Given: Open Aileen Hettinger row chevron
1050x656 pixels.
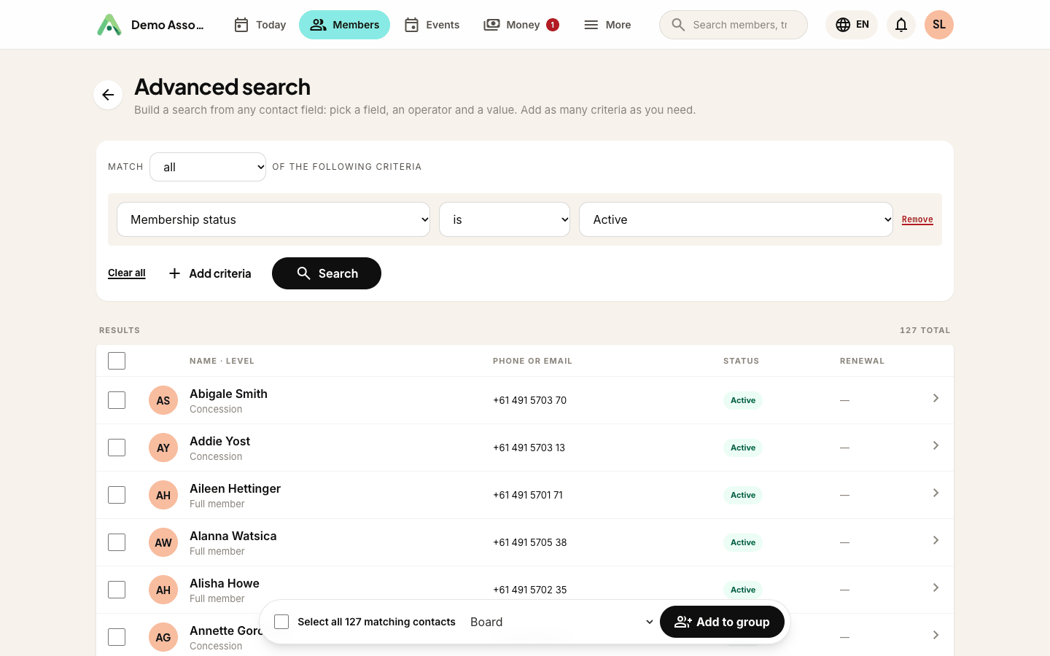Looking at the screenshot, I should (x=936, y=493).
